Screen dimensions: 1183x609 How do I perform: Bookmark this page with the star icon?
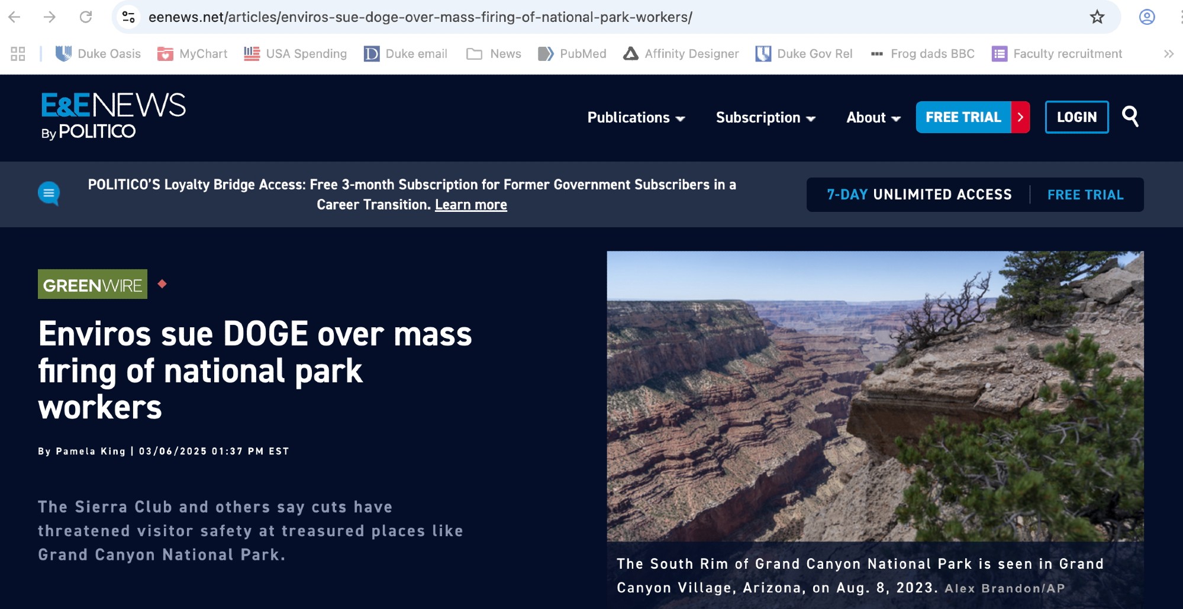(1097, 17)
